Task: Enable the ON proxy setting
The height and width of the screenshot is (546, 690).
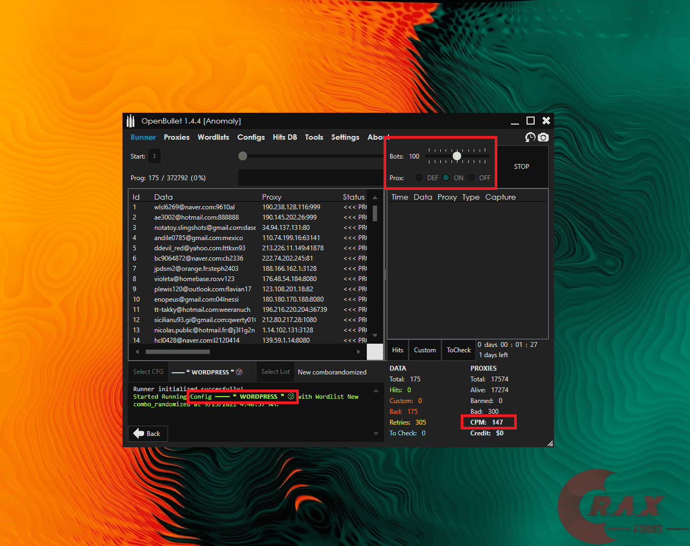Action: pos(446,178)
